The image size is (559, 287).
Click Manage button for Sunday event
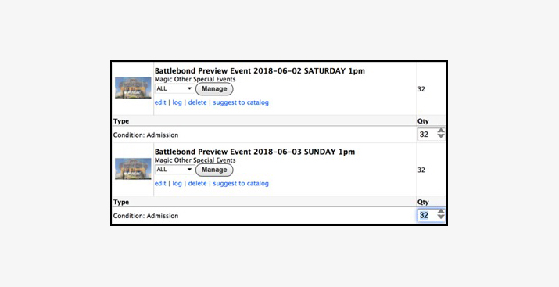(214, 170)
